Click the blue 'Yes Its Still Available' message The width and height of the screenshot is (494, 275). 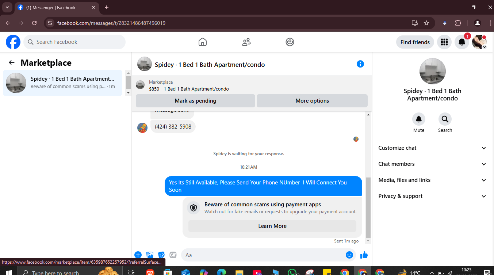pyautogui.click(x=263, y=186)
